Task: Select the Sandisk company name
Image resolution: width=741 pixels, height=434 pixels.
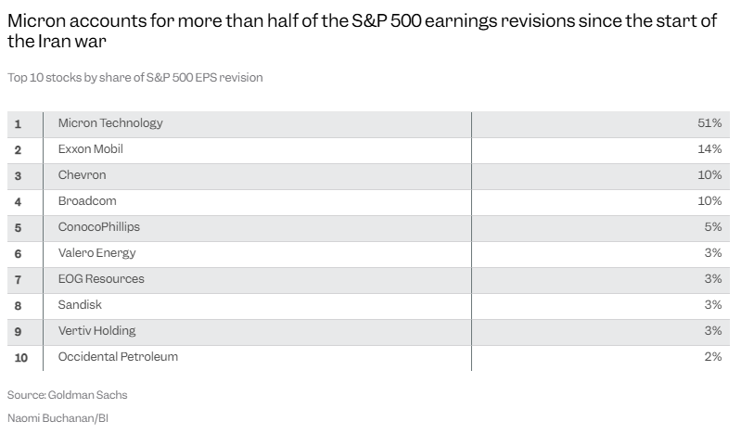Action: coord(80,305)
